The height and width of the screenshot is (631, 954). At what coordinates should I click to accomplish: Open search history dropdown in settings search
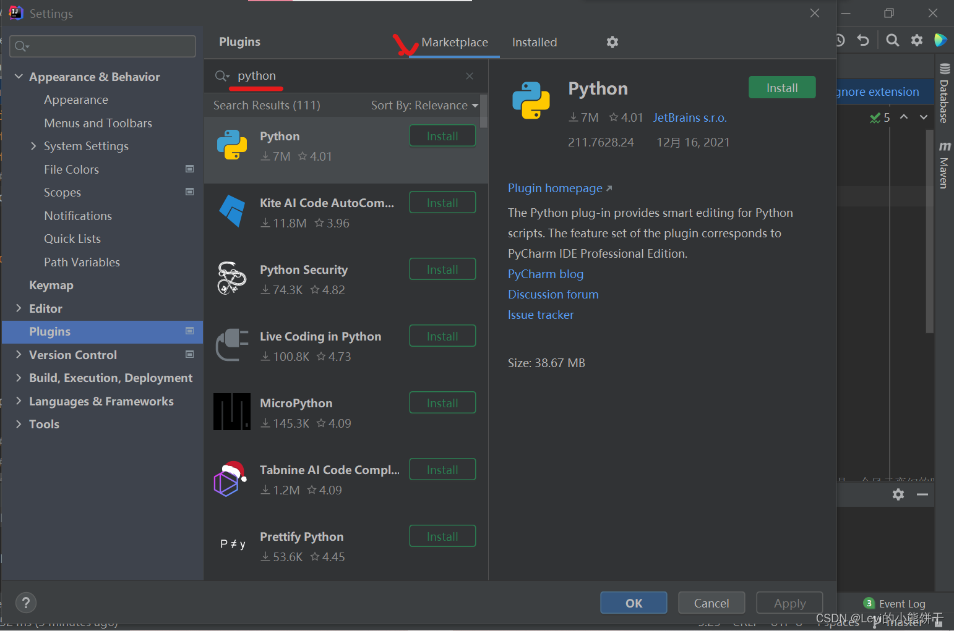coord(22,46)
